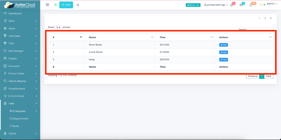Open the Show entries count dropdown

[x=58, y=27]
